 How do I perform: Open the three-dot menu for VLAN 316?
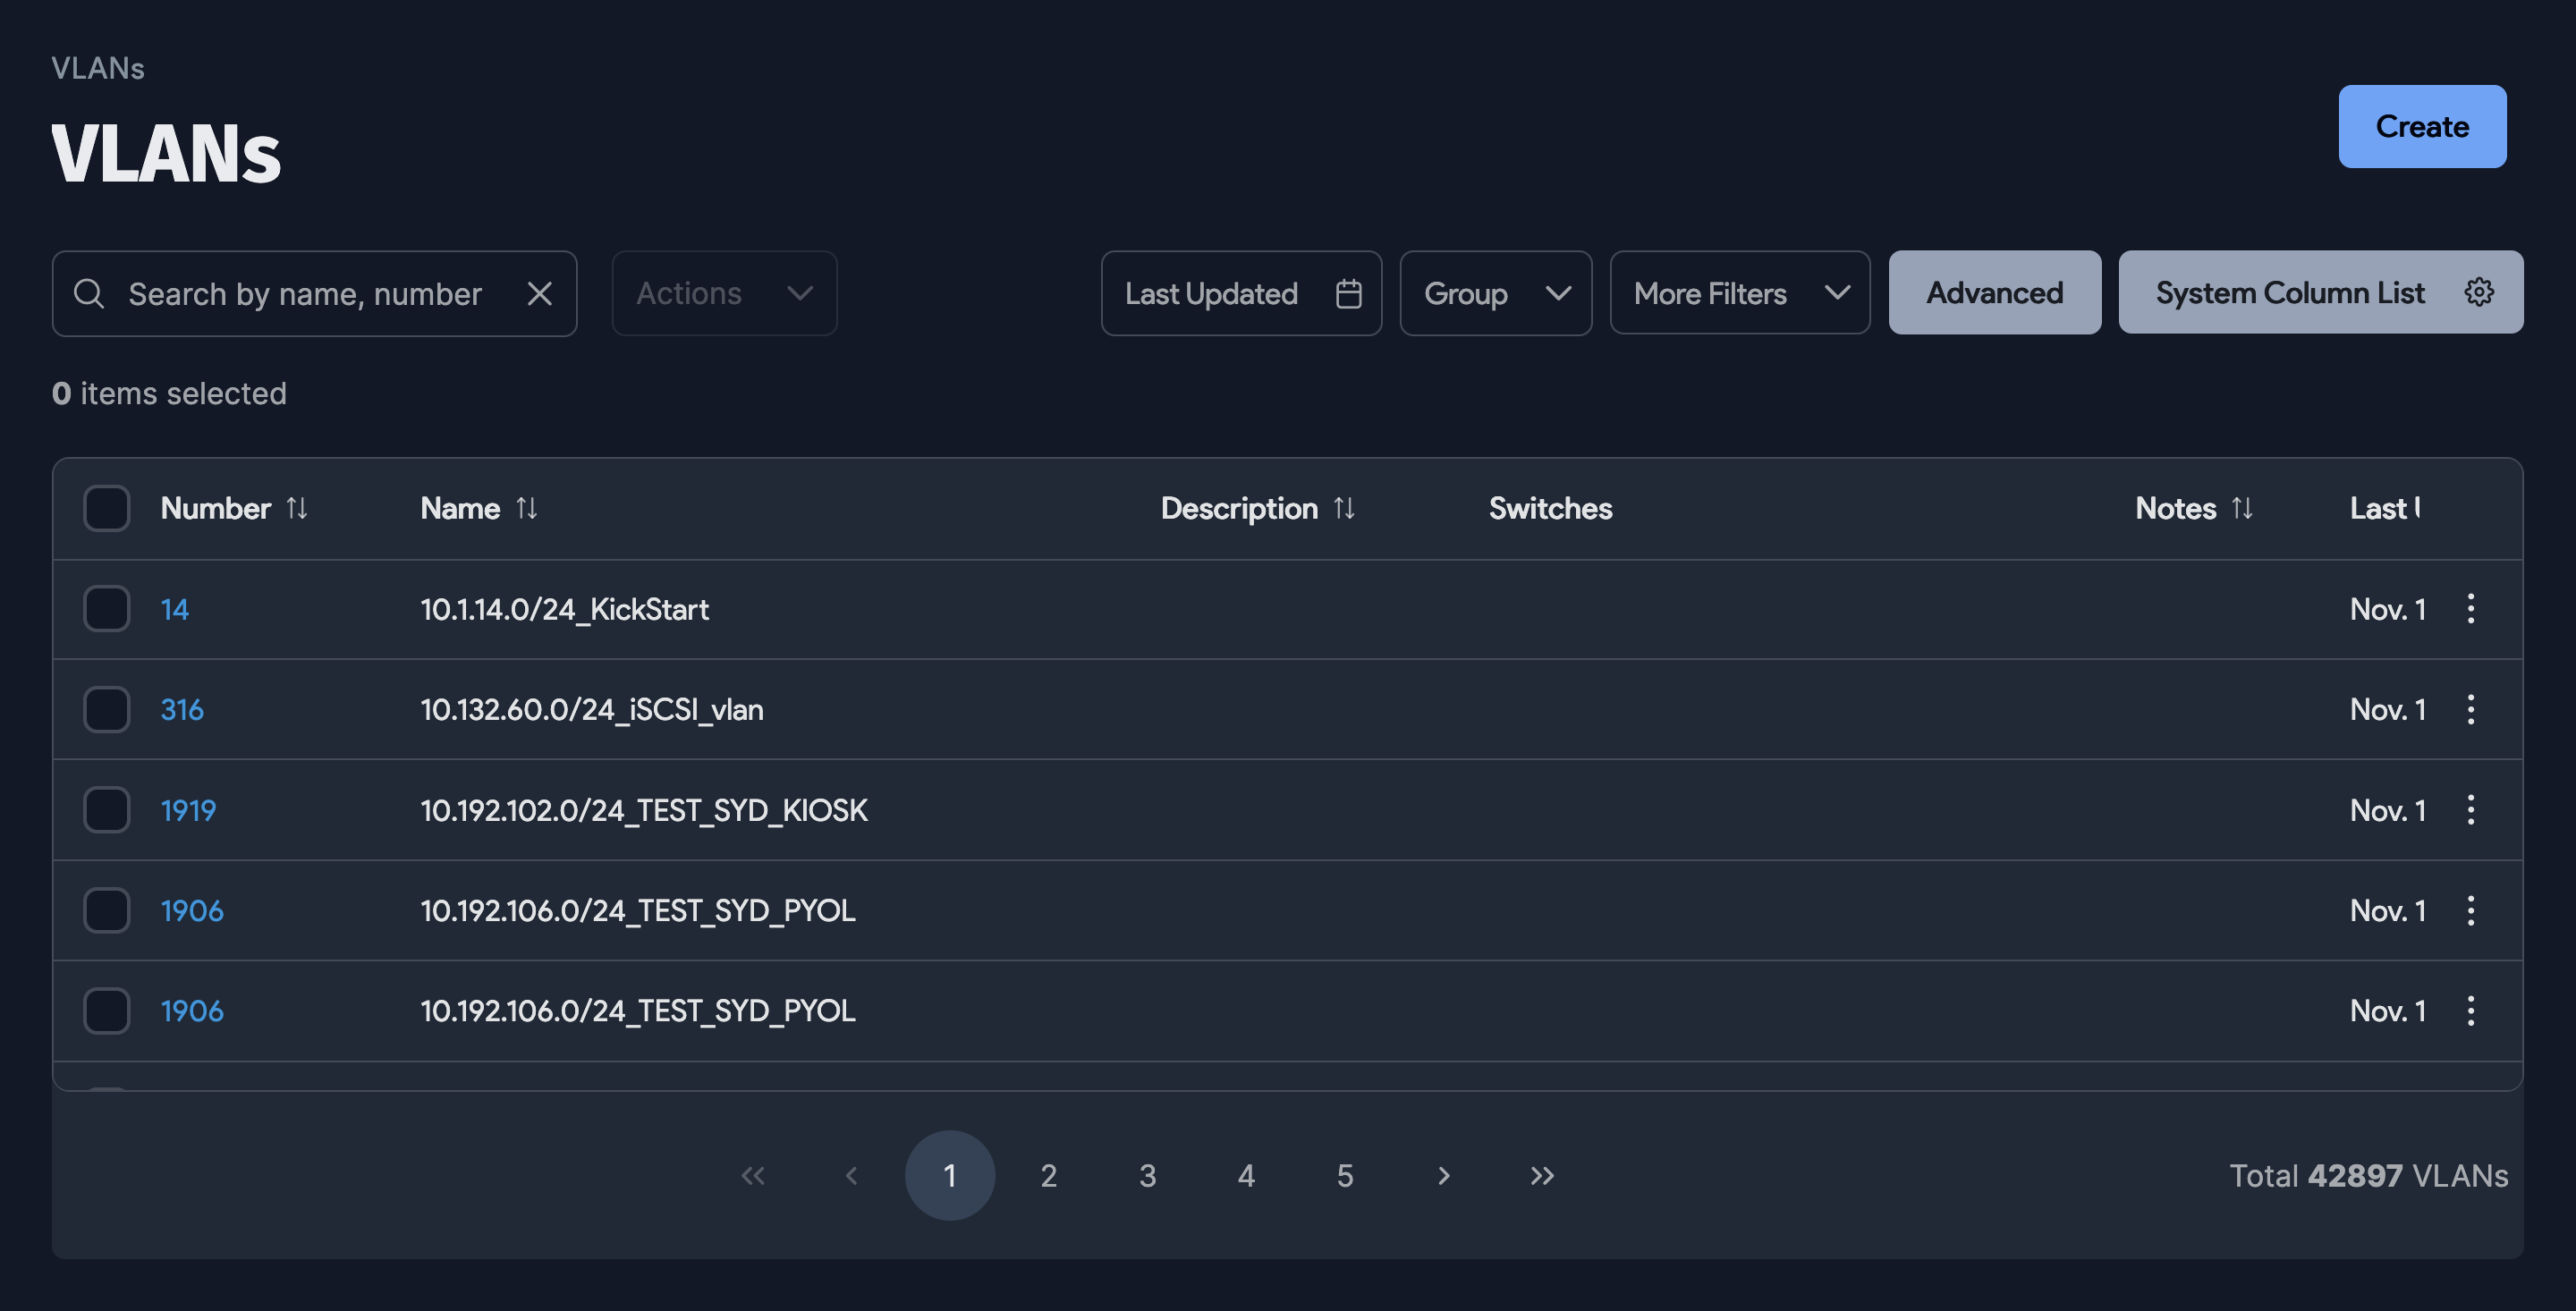pos(2471,710)
